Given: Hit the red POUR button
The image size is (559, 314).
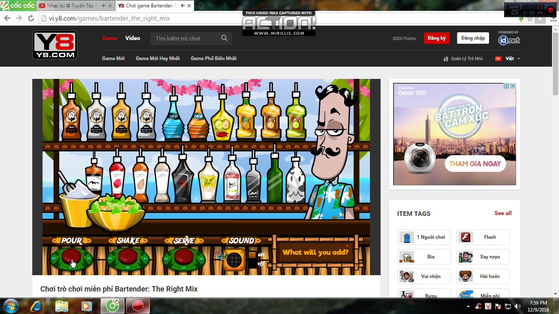Looking at the screenshot, I should [72, 257].
